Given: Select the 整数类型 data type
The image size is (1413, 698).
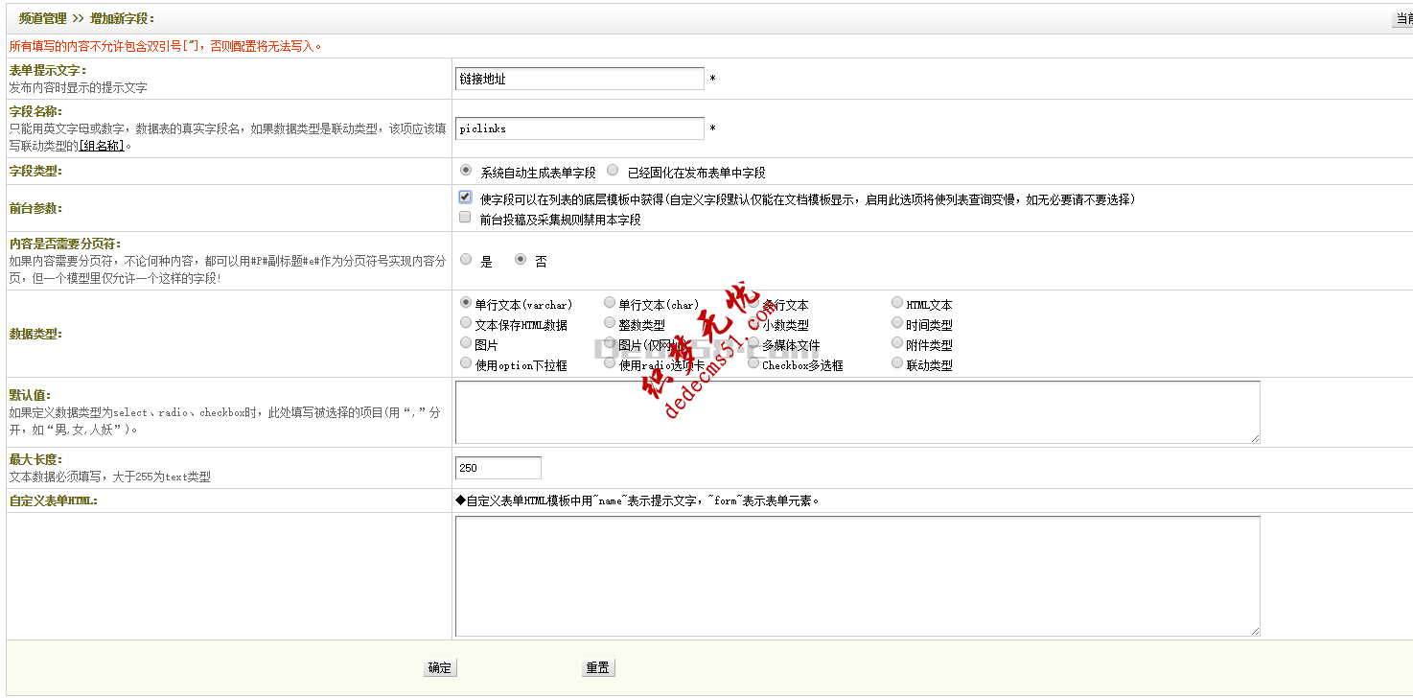Looking at the screenshot, I should pos(610,322).
